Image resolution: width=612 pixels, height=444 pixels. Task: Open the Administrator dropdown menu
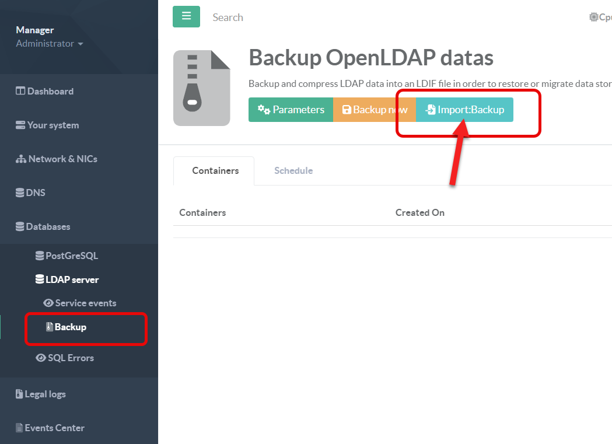50,44
